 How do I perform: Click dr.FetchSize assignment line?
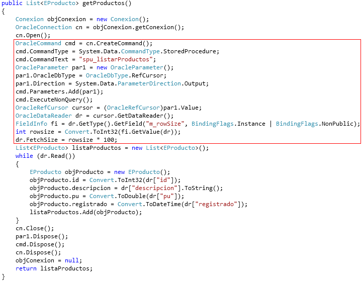click(x=66, y=140)
